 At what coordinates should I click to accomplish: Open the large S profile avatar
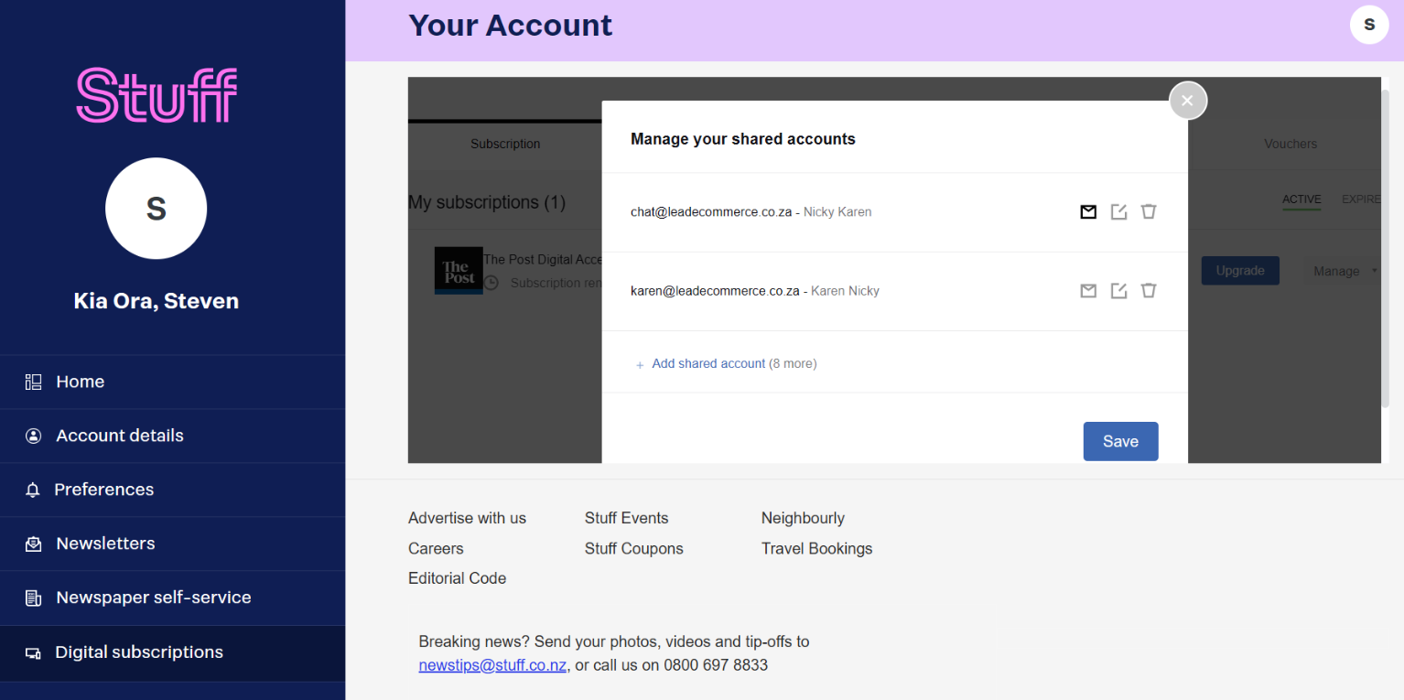157,208
